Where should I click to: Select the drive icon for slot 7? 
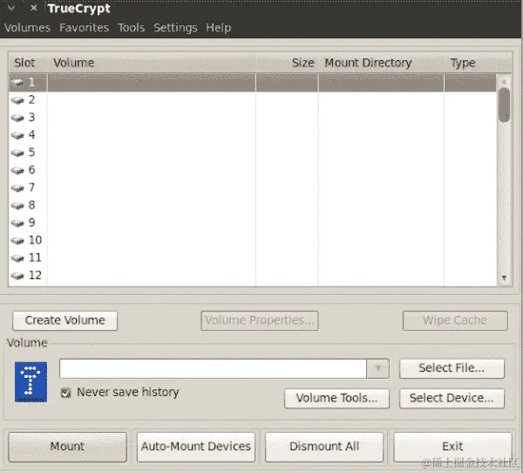[x=17, y=188]
